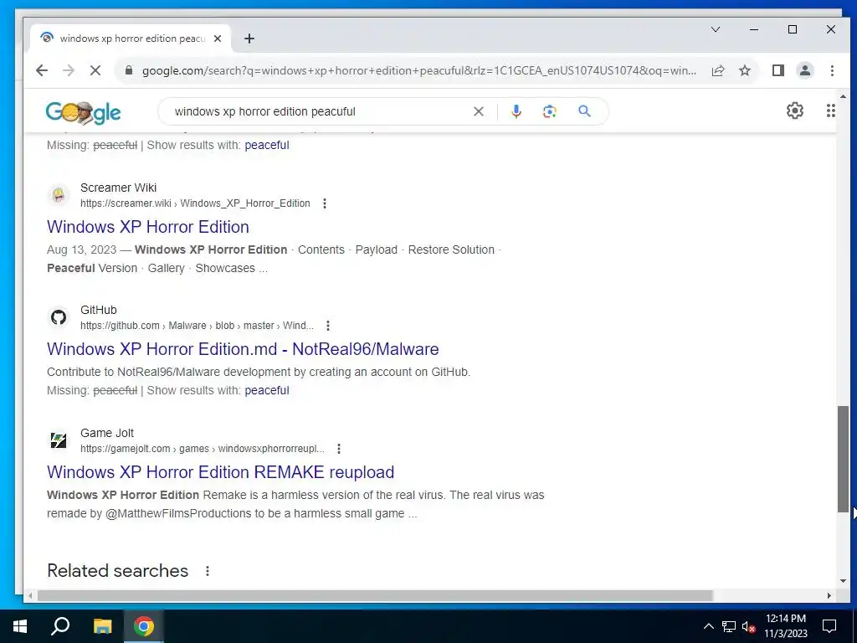Open Windows taskbar search

[60, 626]
